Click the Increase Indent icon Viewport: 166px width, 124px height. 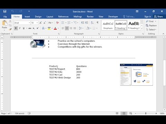(86, 23)
